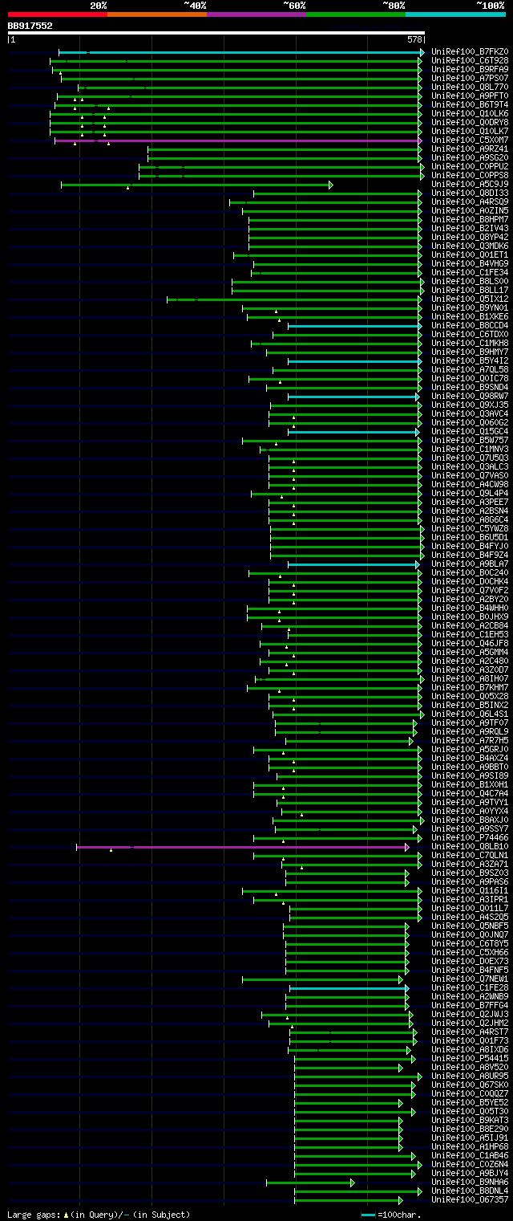The width and height of the screenshot is (513, 1221).
Task: Open the UniRef100_C5X0M7 entry
Action: pos(470,140)
